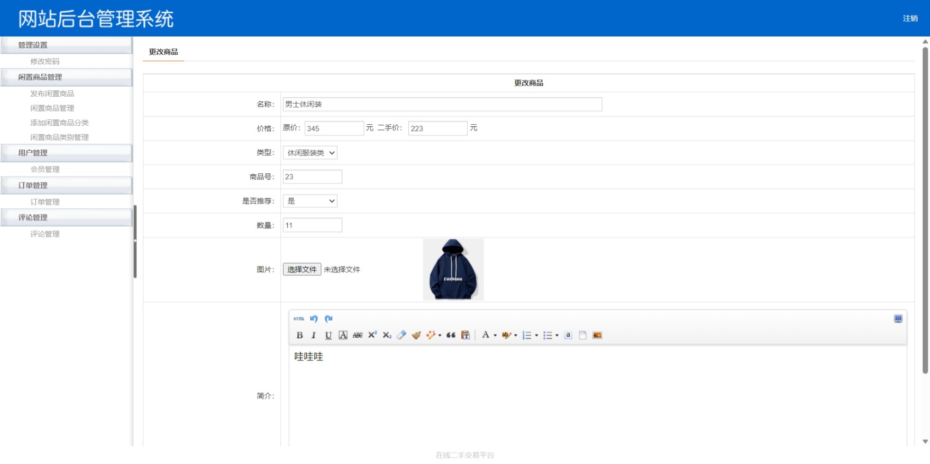930x464 pixels.
Task: Switch the editor to HTML source mode
Action: pyautogui.click(x=299, y=319)
